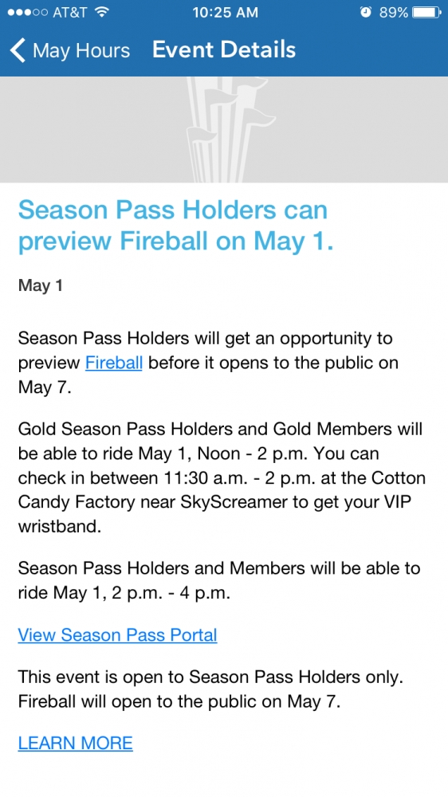Tap the AT&T carrier label
Viewport: 448px width, 797px height.
pyautogui.click(x=70, y=12)
